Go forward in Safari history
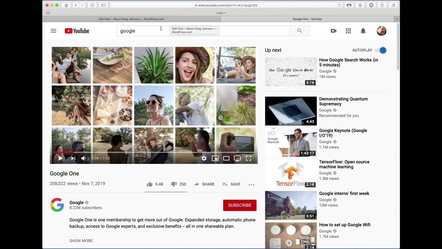Image resolution: width=442 pixels, height=249 pixels. coord(82,5)
